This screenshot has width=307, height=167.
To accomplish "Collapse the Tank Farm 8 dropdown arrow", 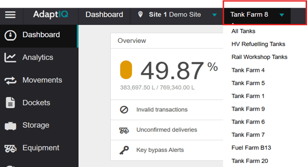I will [x=282, y=15].
